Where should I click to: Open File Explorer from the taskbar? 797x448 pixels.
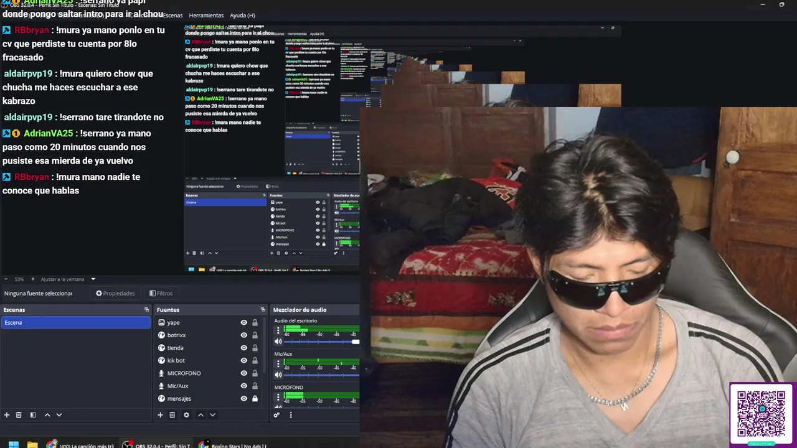[x=32, y=445]
